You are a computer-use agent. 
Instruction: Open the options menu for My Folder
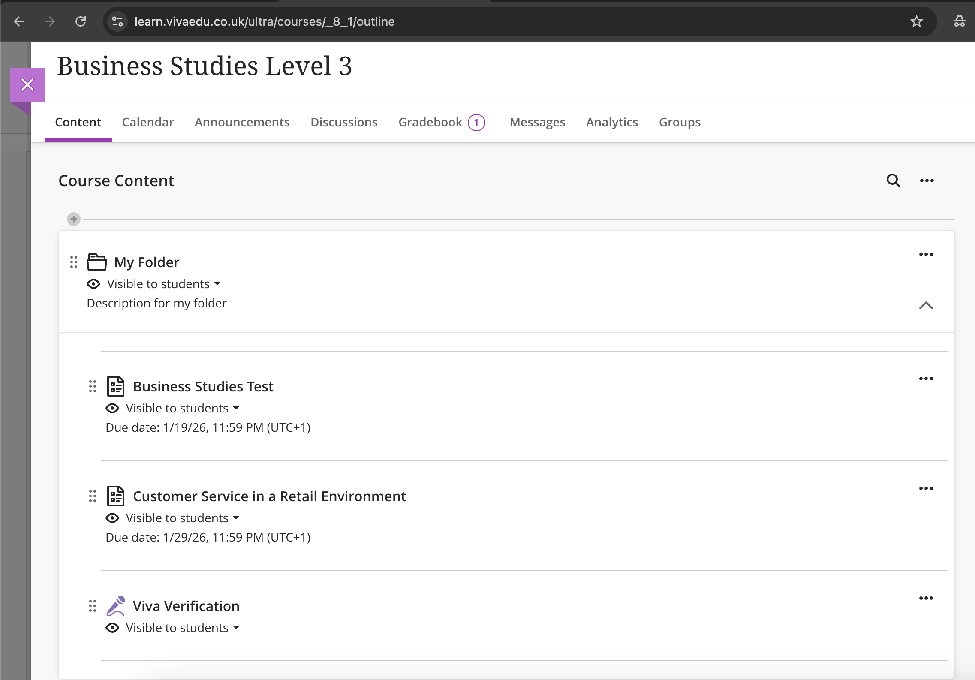point(926,254)
